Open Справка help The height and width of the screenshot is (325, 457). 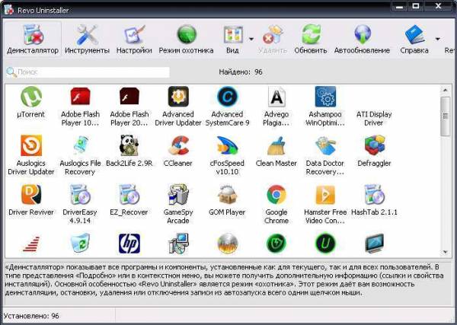click(414, 40)
